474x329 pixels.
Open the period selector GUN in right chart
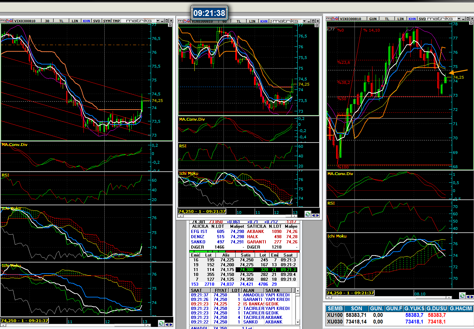[x=373, y=19]
